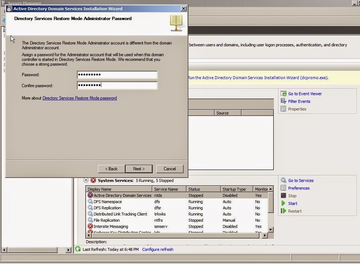Open Go to Event Viewer link

tap(305, 94)
